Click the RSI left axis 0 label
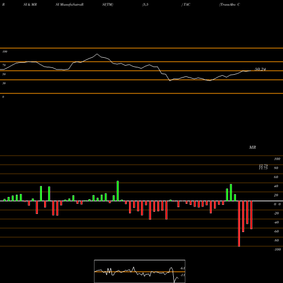This screenshot has height=283, width=283. (x=3, y=97)
